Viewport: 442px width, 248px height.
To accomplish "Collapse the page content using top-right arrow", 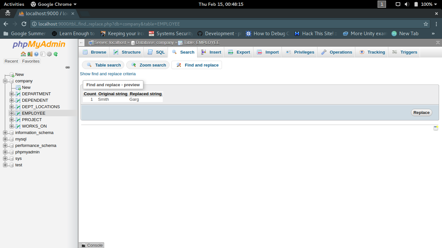I will (437, 42).
